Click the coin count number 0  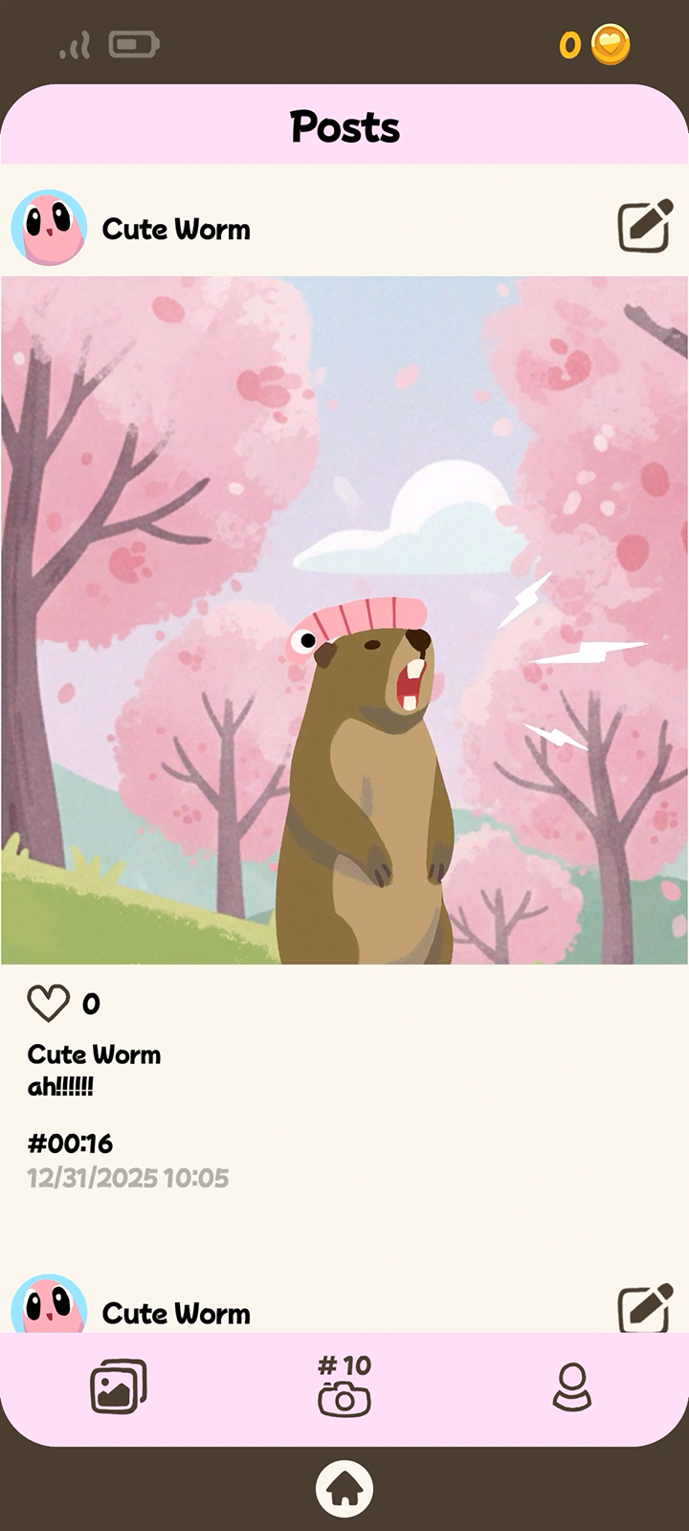click(570, 45)
